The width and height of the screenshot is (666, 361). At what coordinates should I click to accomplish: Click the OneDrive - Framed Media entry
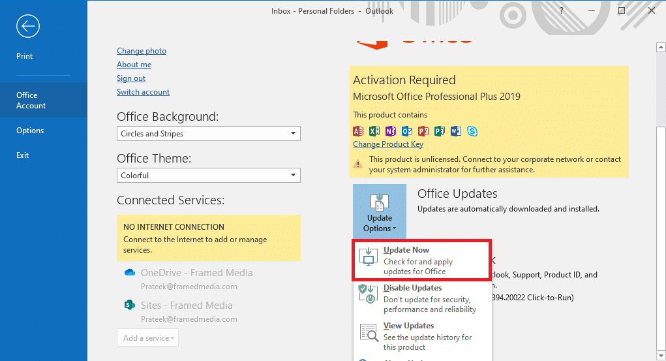[196, 273]
